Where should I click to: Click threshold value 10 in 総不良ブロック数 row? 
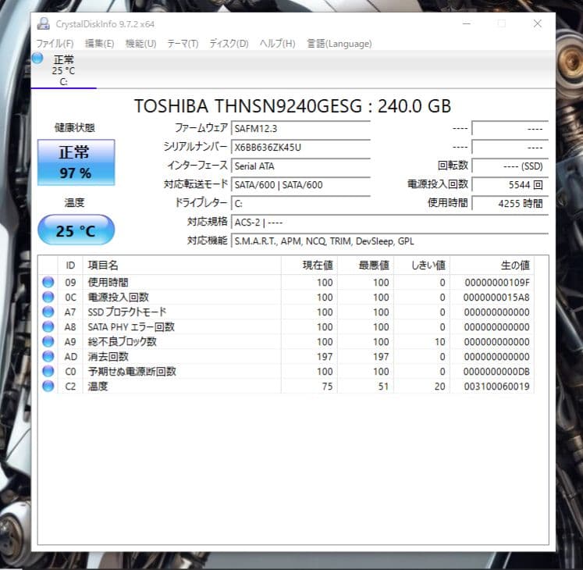tap(440, 342)
